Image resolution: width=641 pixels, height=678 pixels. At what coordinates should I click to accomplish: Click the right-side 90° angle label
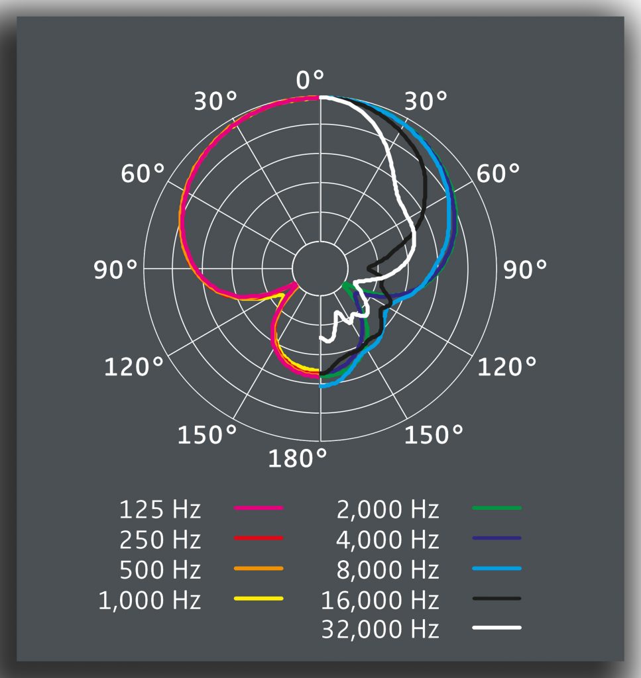(524, 269)
